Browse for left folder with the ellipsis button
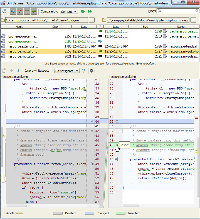This screenshot has width=200, height=219. coord(92,20)
